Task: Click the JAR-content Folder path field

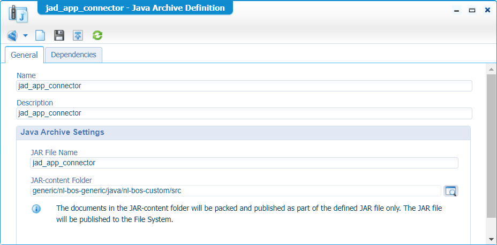Action: point(236,190)
